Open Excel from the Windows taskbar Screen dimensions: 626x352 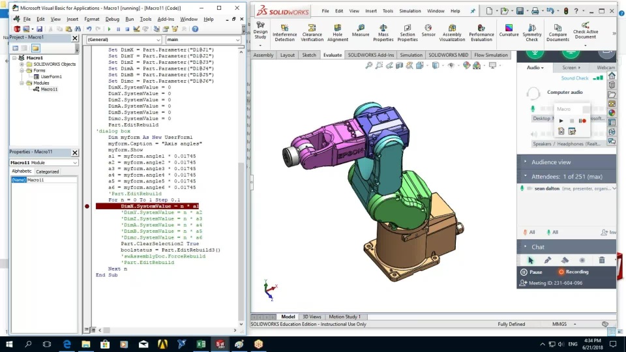pos(201,344)
